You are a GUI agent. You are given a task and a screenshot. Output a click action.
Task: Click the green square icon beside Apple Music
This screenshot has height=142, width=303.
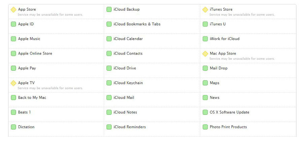click(x=13, y=39)
